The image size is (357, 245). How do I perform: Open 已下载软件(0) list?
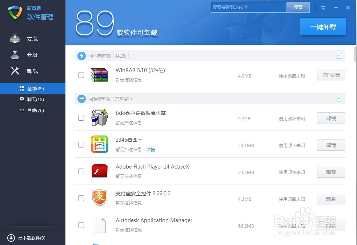pyautogui.click(x=32, y=238)
